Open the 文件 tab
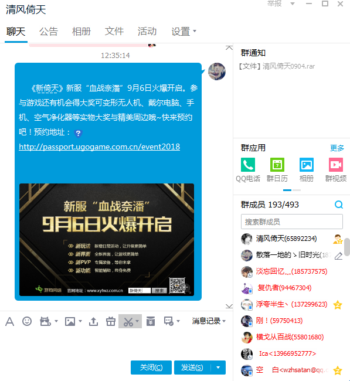Image resolution: width=350 pixels, height=381 pixels. [114, 32]
